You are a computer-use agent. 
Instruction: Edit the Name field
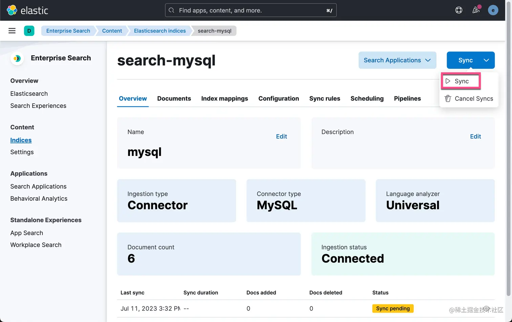tap(281, 136)
